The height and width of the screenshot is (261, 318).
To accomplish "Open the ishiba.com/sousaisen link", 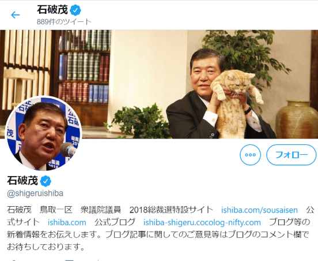I will [x=259, y=210].
